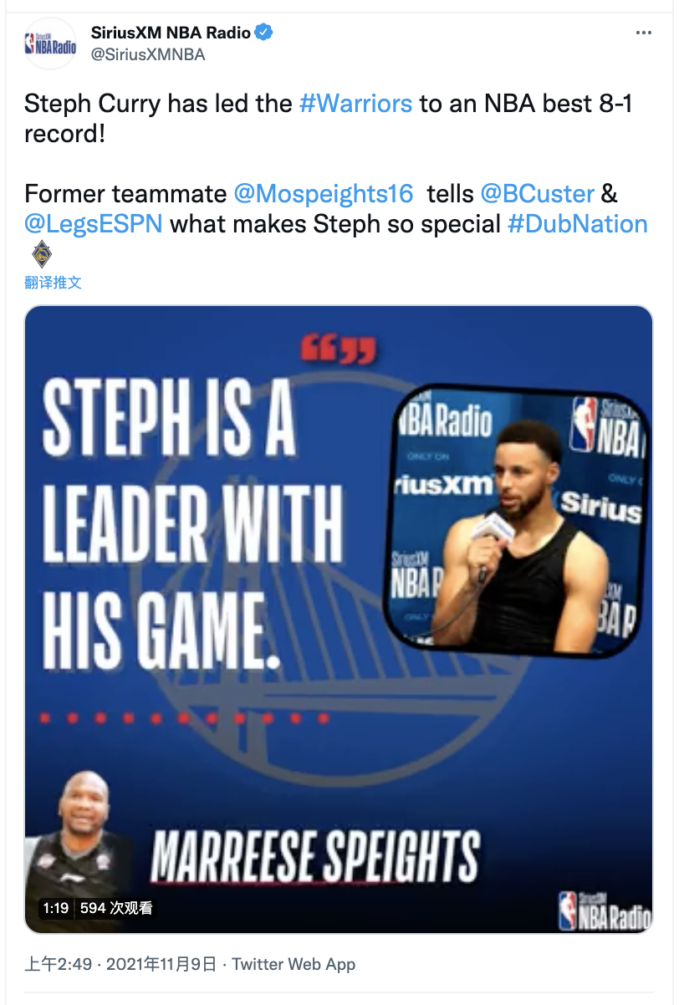Screen dimensions: 684x1005
Task: Visit the @Mospeights16 profile mention
Action: click(324, 193)
